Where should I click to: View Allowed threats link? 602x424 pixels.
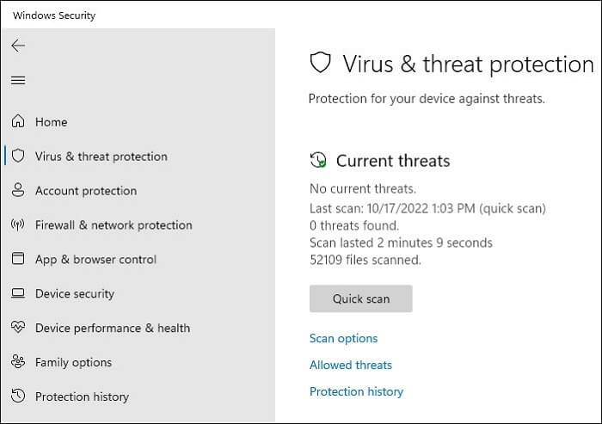pos(350,365)
